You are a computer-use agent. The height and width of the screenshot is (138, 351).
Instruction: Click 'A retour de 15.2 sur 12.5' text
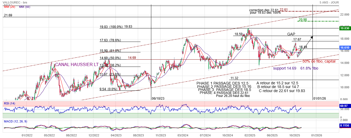tap(277, 83)
